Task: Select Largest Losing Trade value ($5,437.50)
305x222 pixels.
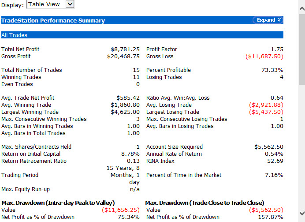Action: (266, 112)
